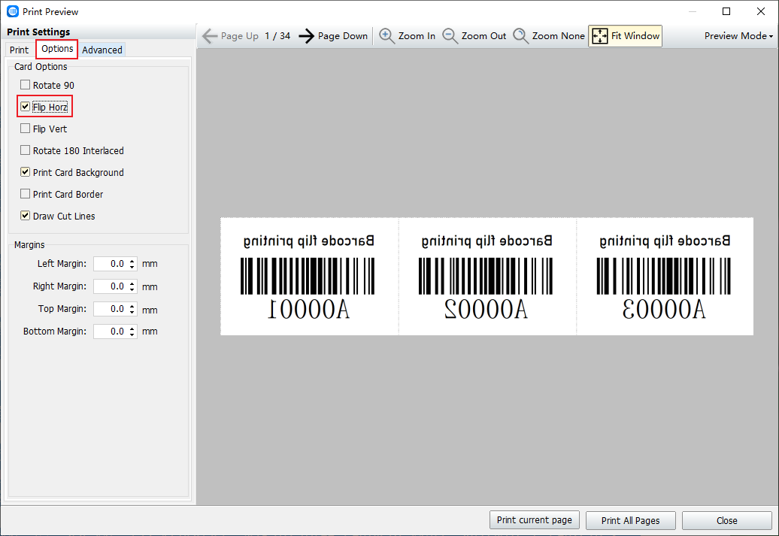This screenshot has width=779, height=536.
Task: Click the Fit Window icon
Action: pos(599,36)
